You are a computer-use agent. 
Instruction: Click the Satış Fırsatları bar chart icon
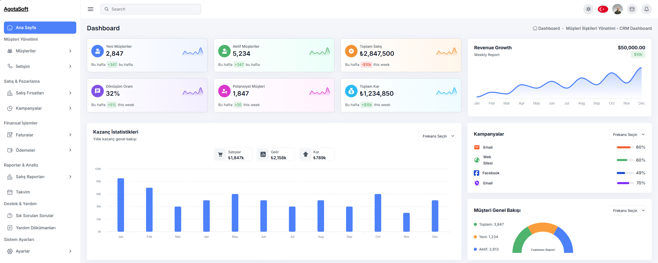pyautogui.click(x=10, y=93)
